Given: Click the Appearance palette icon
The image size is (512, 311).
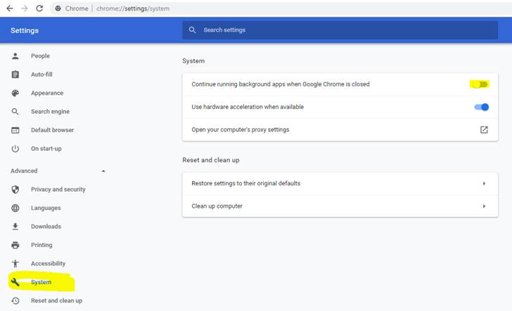Looking at the screenshot, I should click(x=15, y=93).
